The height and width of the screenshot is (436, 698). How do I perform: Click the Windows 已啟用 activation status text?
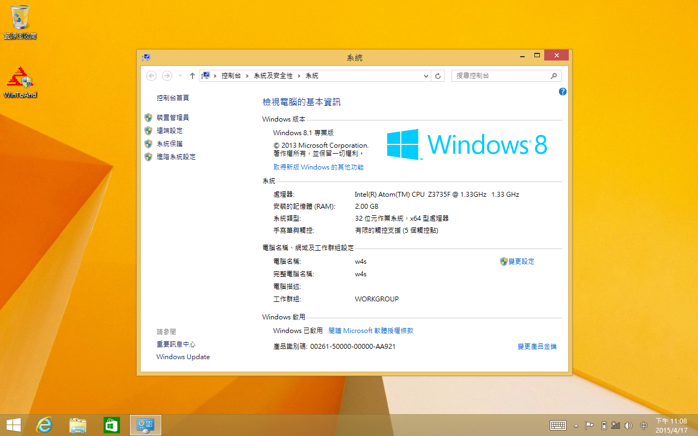point(298,331)
